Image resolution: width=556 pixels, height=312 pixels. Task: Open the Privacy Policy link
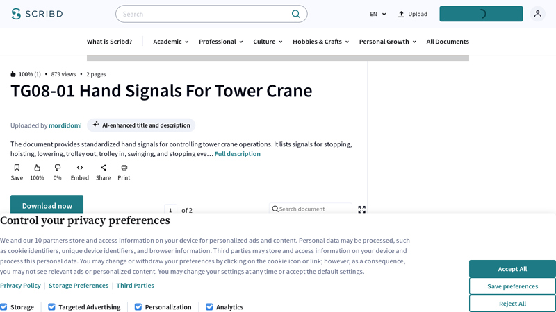point(20,285)
